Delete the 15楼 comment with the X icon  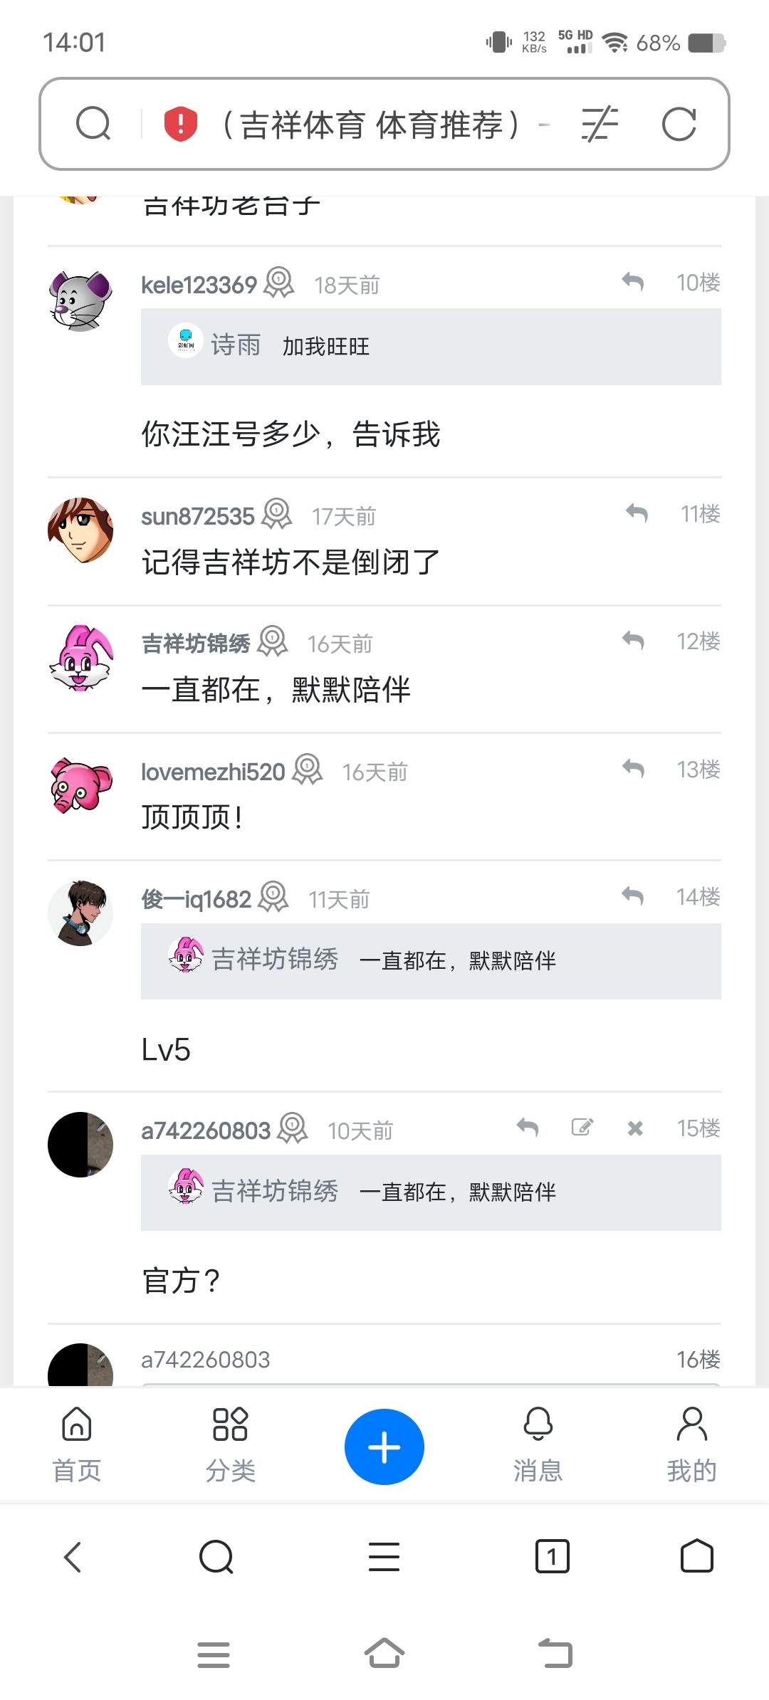(x=635, y=1128)
